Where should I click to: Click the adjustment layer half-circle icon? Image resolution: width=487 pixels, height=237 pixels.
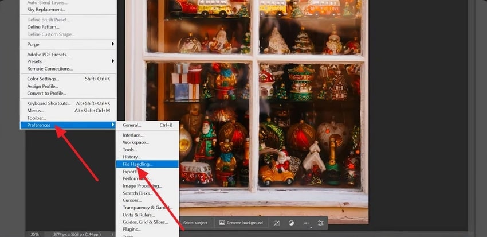291,223
